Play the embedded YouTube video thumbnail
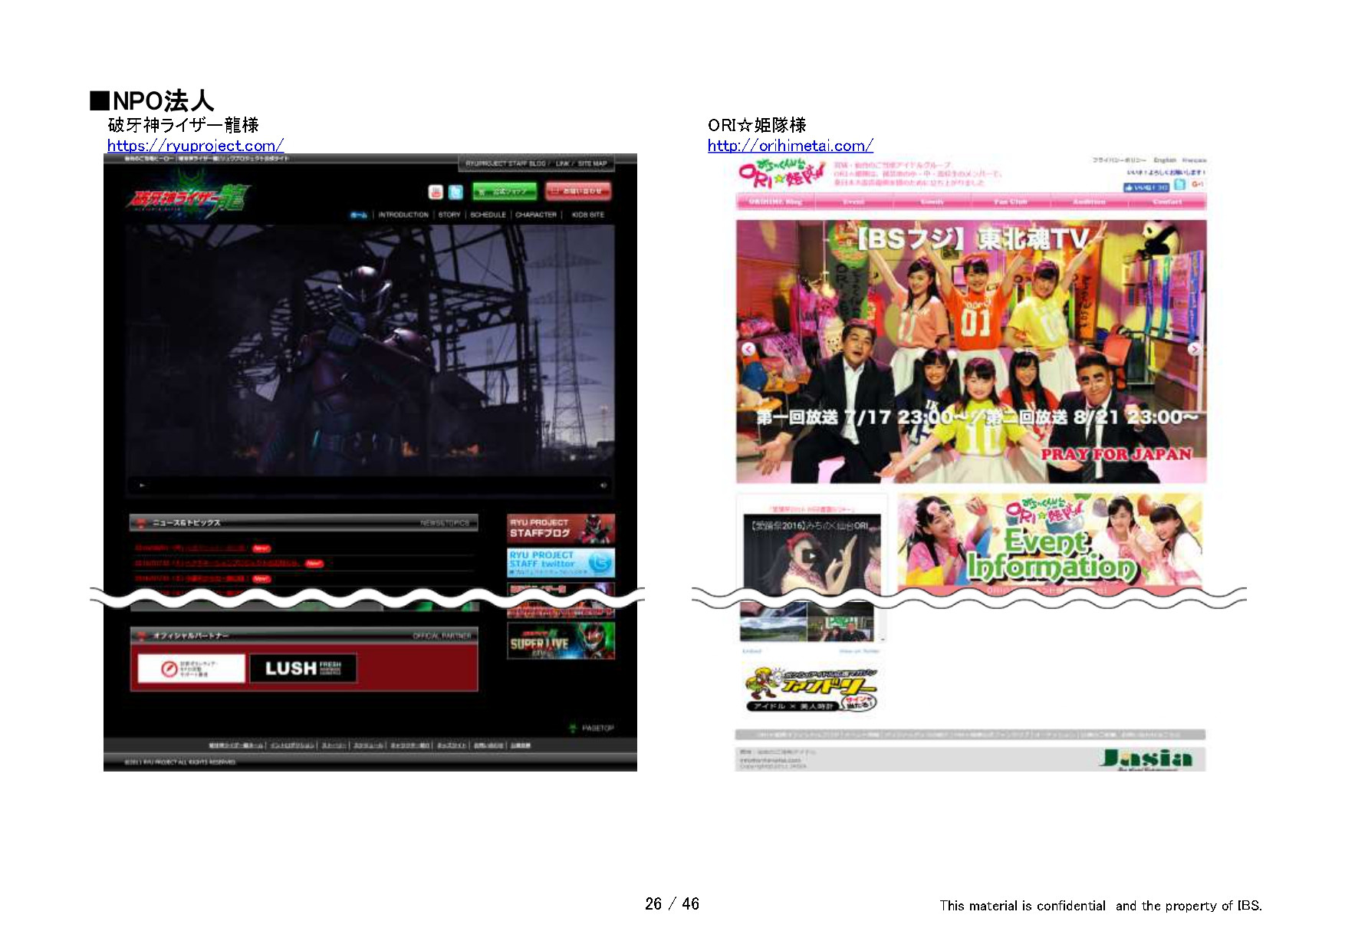This screenshot has height=951, width=1345. (x=810, y=556)
